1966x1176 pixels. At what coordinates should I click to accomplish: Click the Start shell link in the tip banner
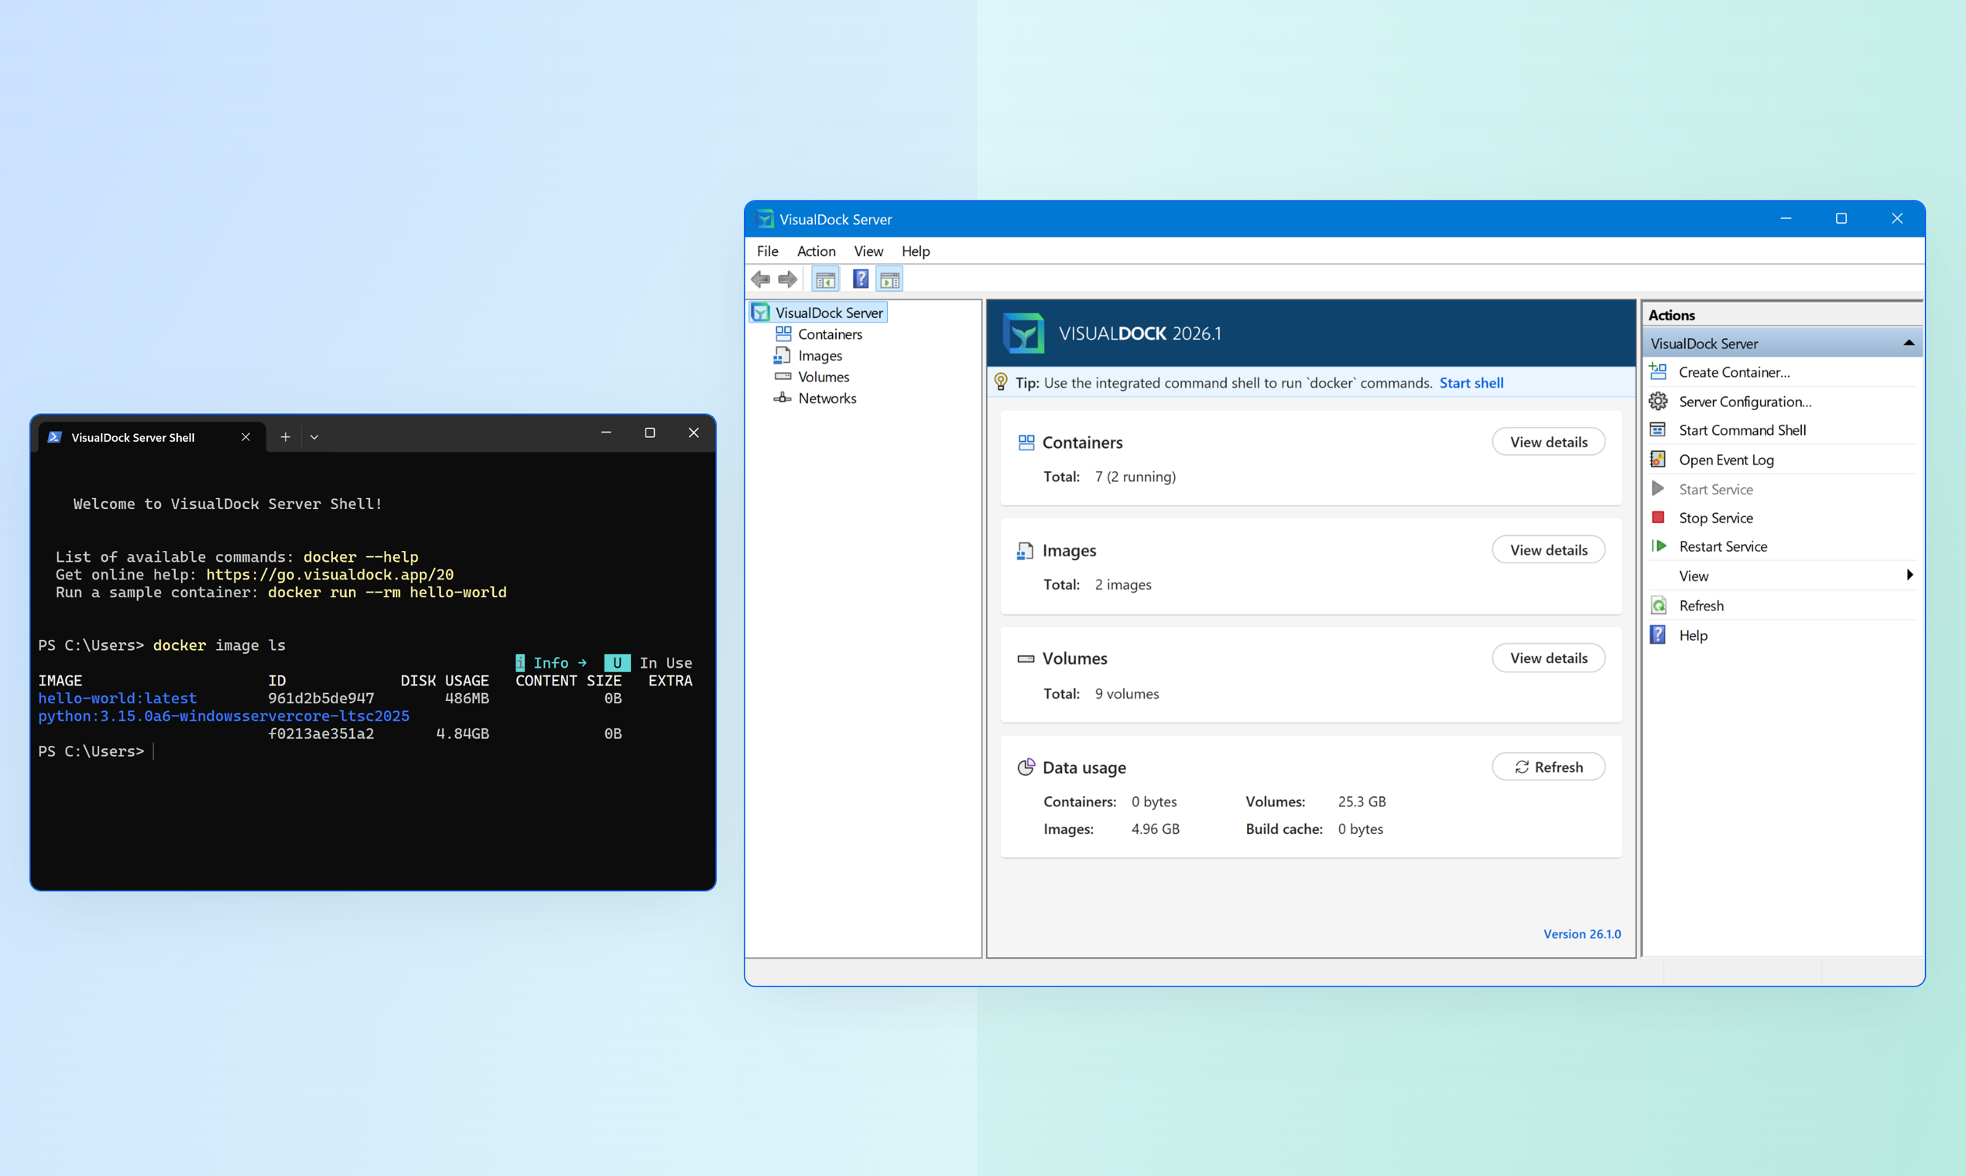[1471, 382]
